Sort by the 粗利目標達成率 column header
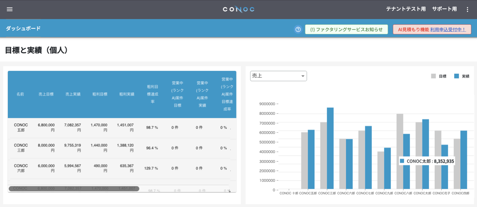Viewport: 477px width, 207px height. pos(153,94)
